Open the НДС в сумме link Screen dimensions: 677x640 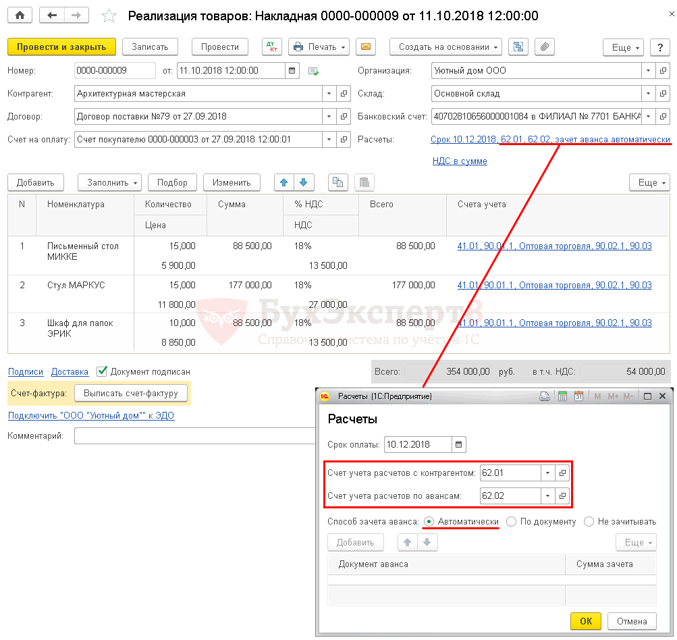pos(460,161)
